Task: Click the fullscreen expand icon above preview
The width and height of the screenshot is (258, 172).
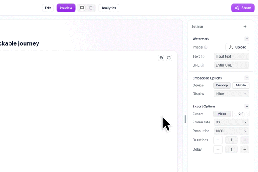Action: point(169,58)
